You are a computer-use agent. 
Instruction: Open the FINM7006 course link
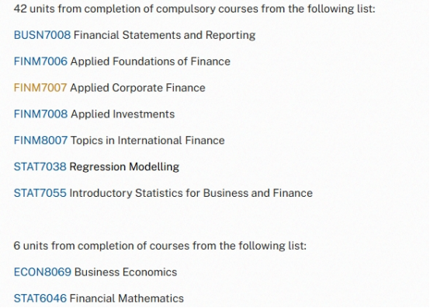40,61
